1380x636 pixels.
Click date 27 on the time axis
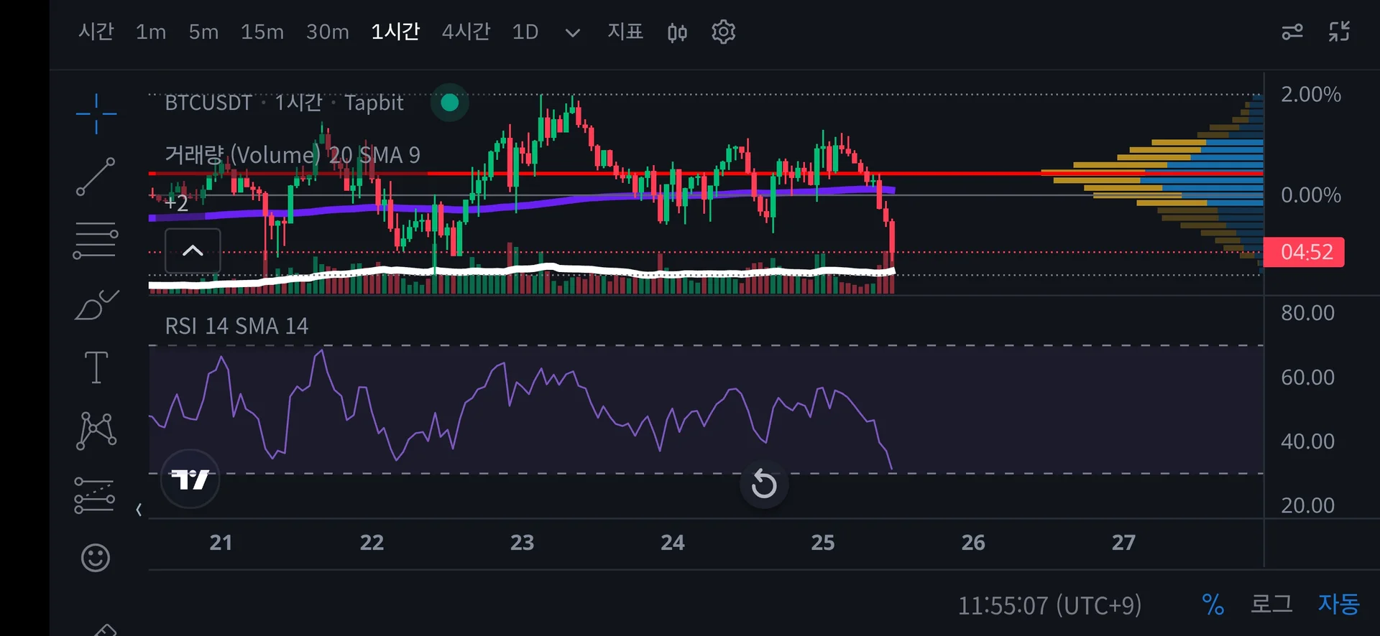click(1124, 543)
